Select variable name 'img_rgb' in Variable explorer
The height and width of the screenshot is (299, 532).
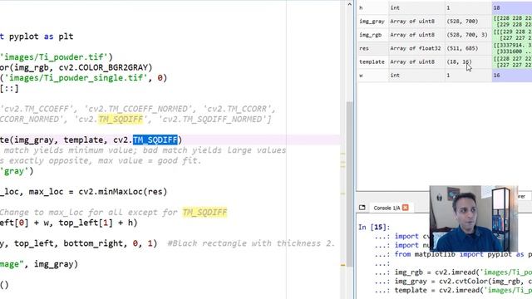(x=371, y=35)
